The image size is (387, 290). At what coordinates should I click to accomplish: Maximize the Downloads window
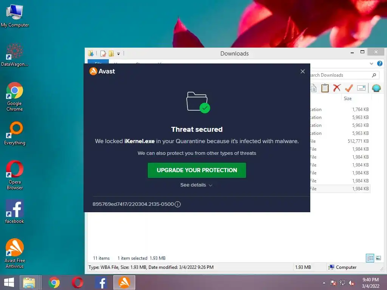[x=362, y=52]
